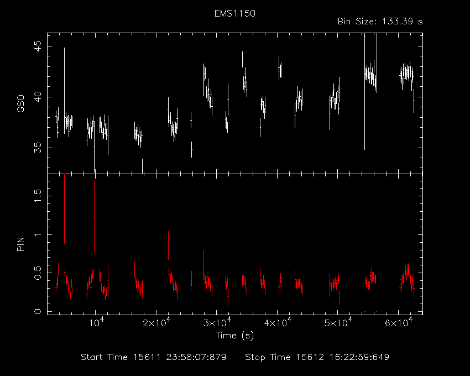Click the PIN axis tick label 0
This screenshot has width=470, height=376.
38,311
